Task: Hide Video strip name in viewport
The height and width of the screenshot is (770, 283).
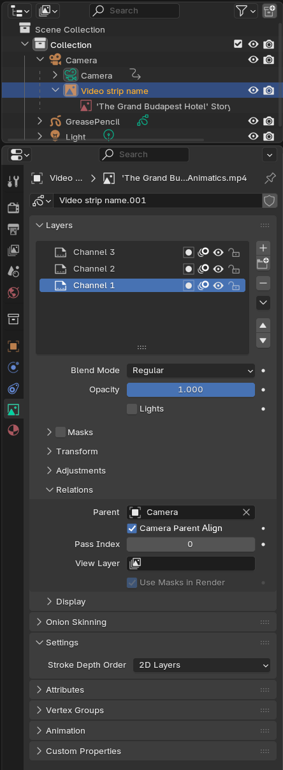Action: click(254, 90)
